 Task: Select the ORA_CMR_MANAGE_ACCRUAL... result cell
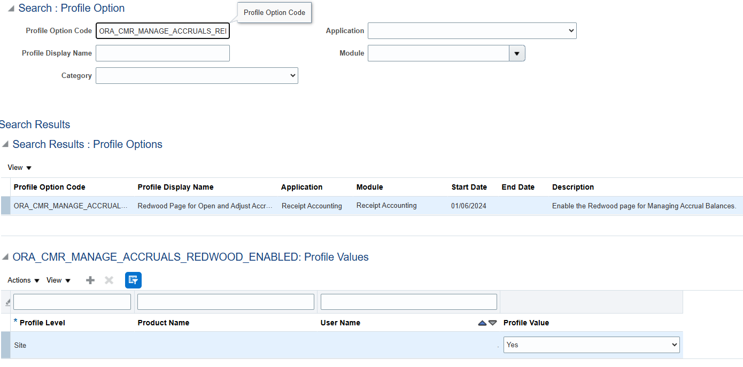coord(71,206)
